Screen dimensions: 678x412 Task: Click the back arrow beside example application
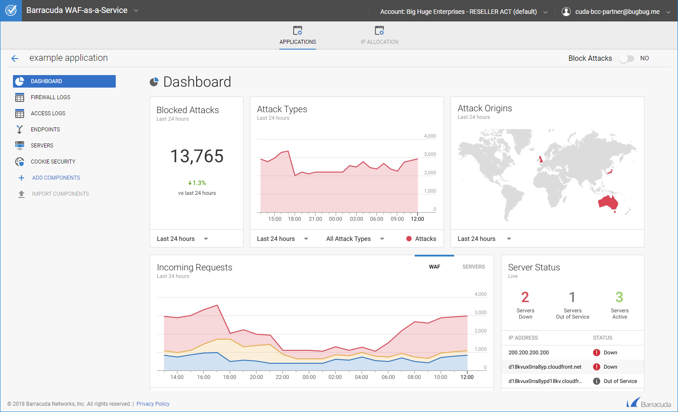point(15,59)
